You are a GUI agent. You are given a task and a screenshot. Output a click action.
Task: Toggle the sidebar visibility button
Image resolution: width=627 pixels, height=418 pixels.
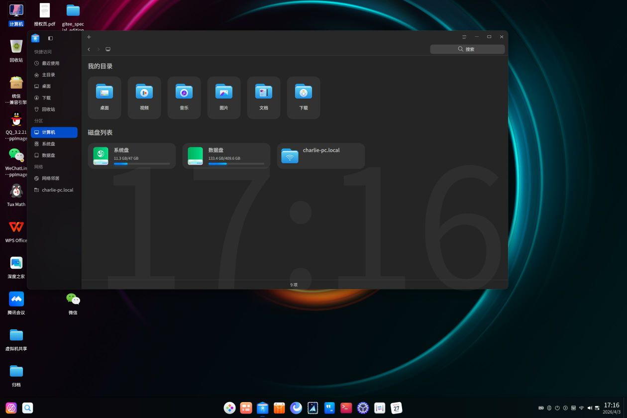pos(50,38)
